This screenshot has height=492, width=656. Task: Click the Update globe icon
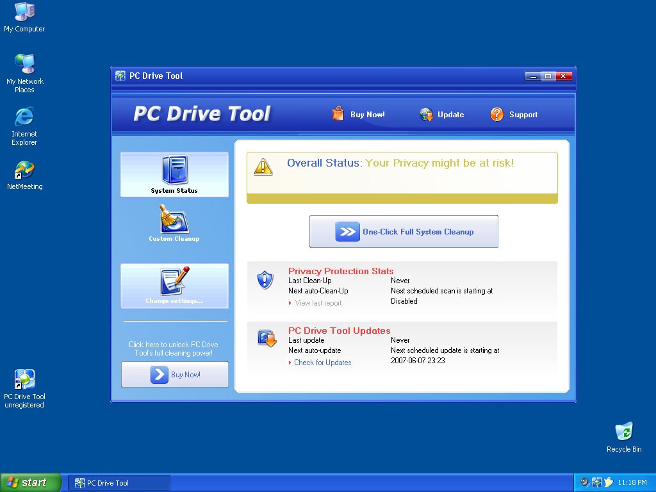pyautogui.click(x=427, y=115)
